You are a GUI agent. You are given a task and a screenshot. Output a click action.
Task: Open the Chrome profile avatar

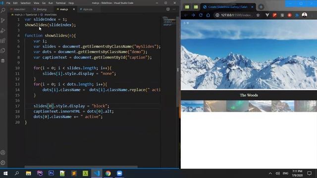pyautogui.click(x=305, y=15)
